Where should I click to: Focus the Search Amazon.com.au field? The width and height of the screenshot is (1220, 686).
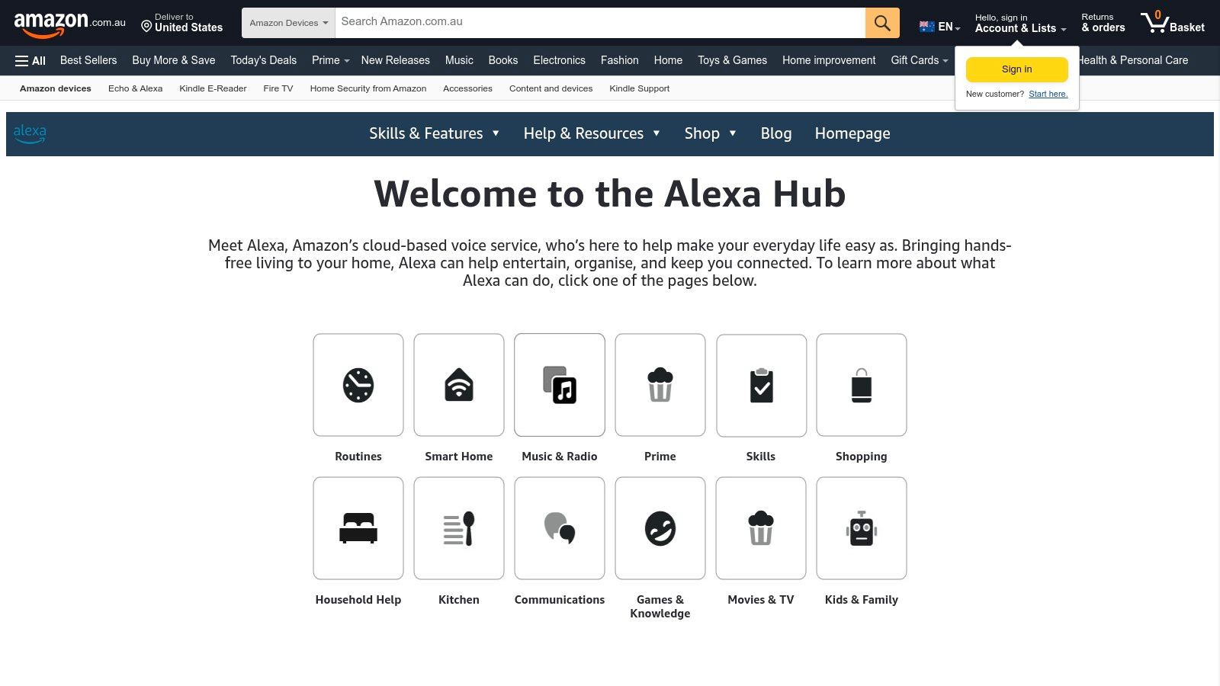click(x=600, y=23)
